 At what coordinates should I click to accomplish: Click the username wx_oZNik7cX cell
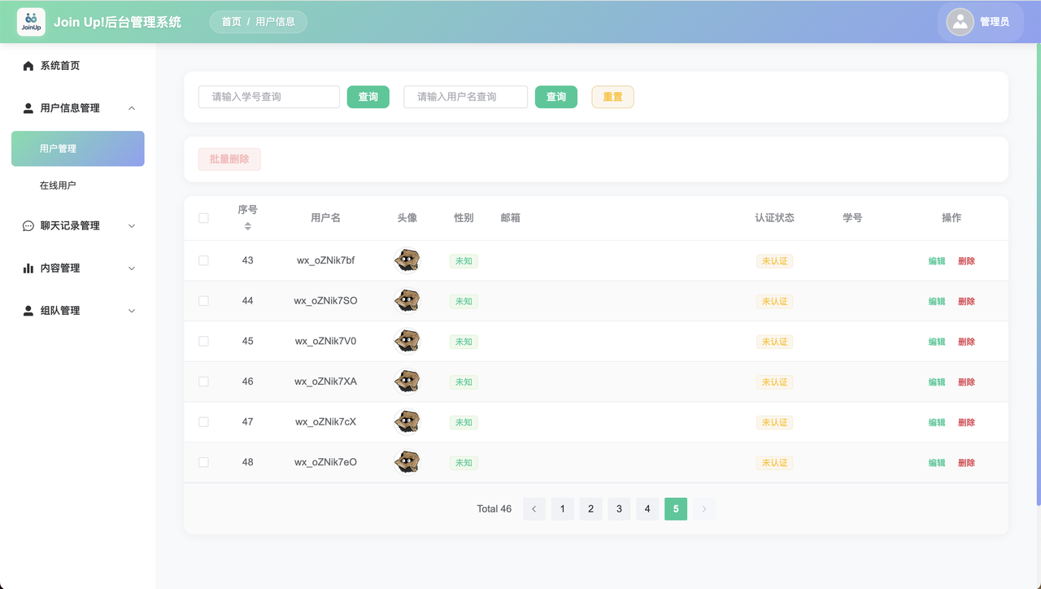[325, 422]
